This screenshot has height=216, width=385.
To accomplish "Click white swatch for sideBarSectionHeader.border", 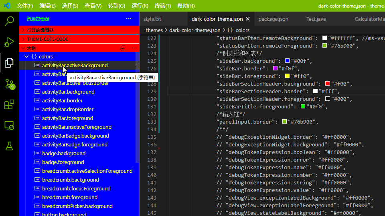I will 316,91.
